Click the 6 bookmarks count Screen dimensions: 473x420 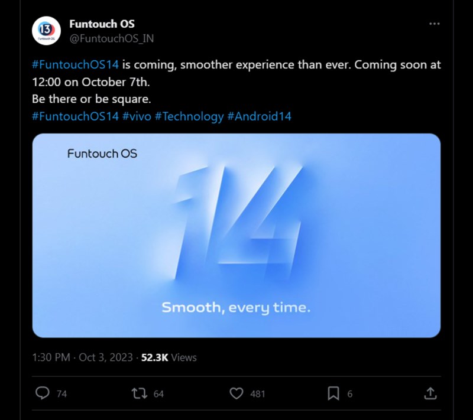350,394
